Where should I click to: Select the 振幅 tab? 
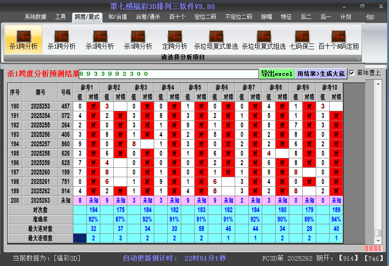[x=267, y=17]
